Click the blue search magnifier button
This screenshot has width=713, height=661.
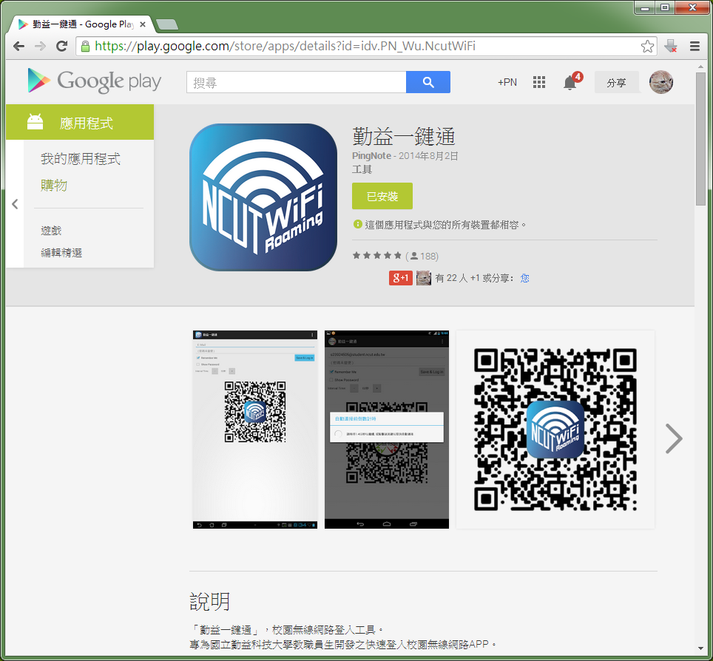(x=428, y=82)
